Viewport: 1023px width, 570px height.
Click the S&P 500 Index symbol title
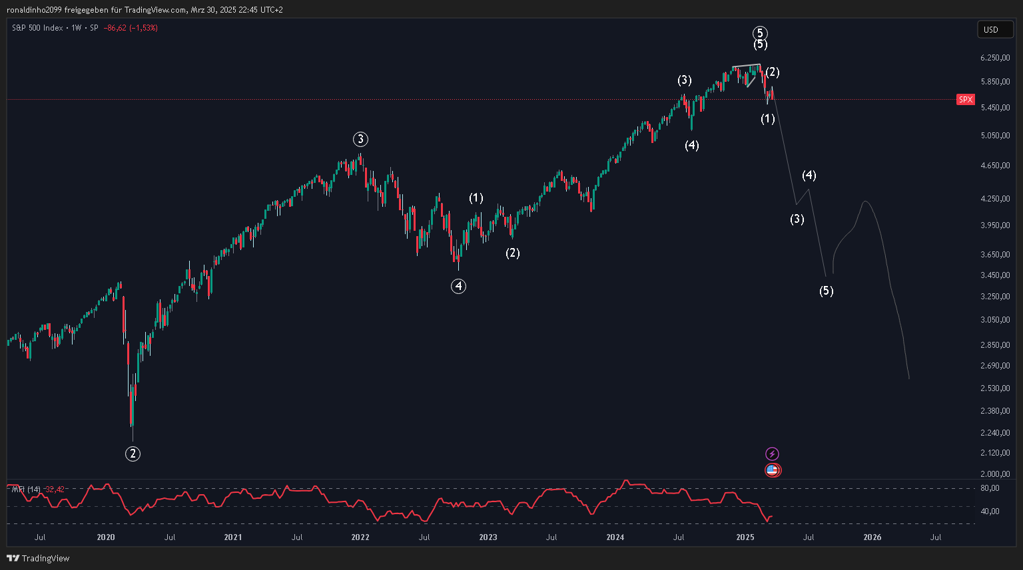point(37,28)
